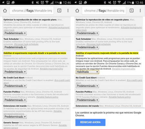145x129 pixels.
Task: Tap alarm clock icon in left status bar
Action: click(42, 3)
